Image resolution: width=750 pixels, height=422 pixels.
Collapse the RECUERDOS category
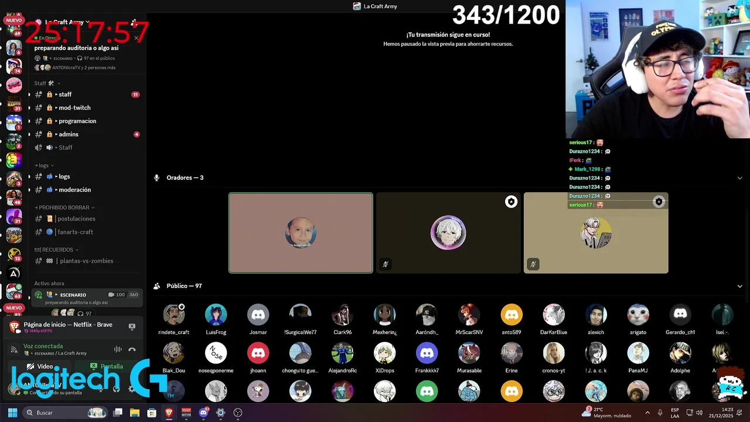56,250
